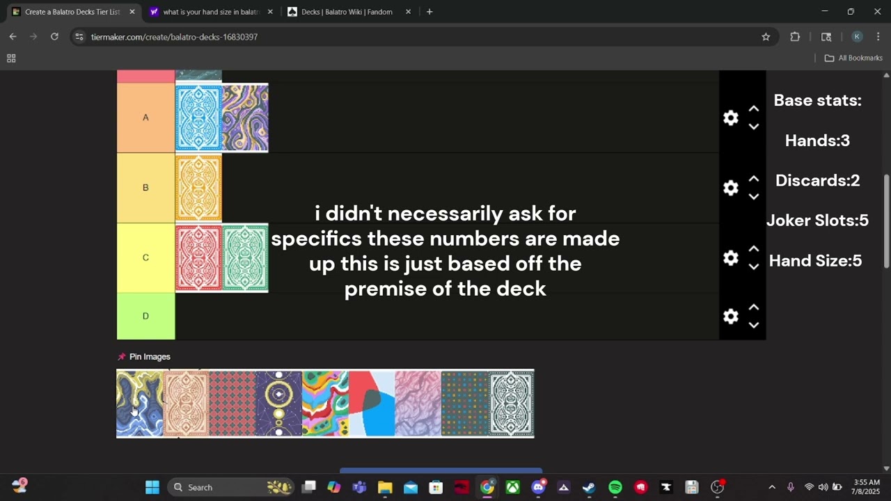Open a new browser tab

[x=429, y=12]
